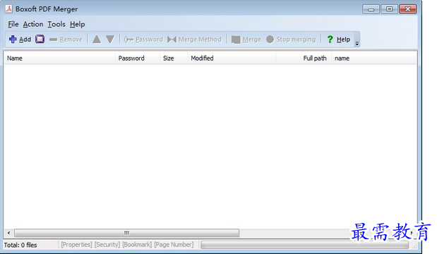
Task: Maximize the Boxoft PDF Merger window
Action: [x=389, y=9]
